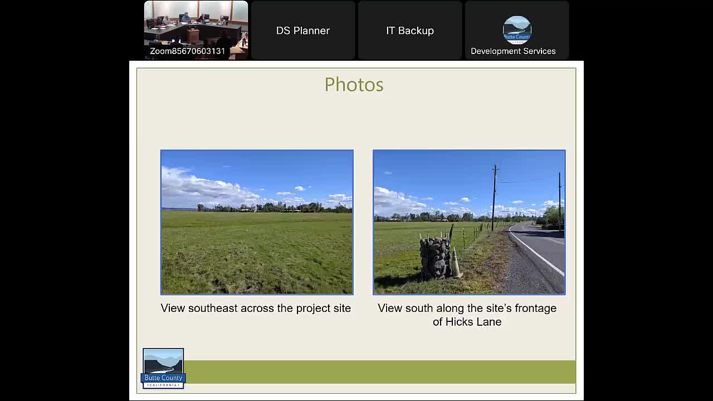The width and height of the screenshot is (713, 401).
Task: Click the caption mentioning Hicks Lane
Action: 467,315
